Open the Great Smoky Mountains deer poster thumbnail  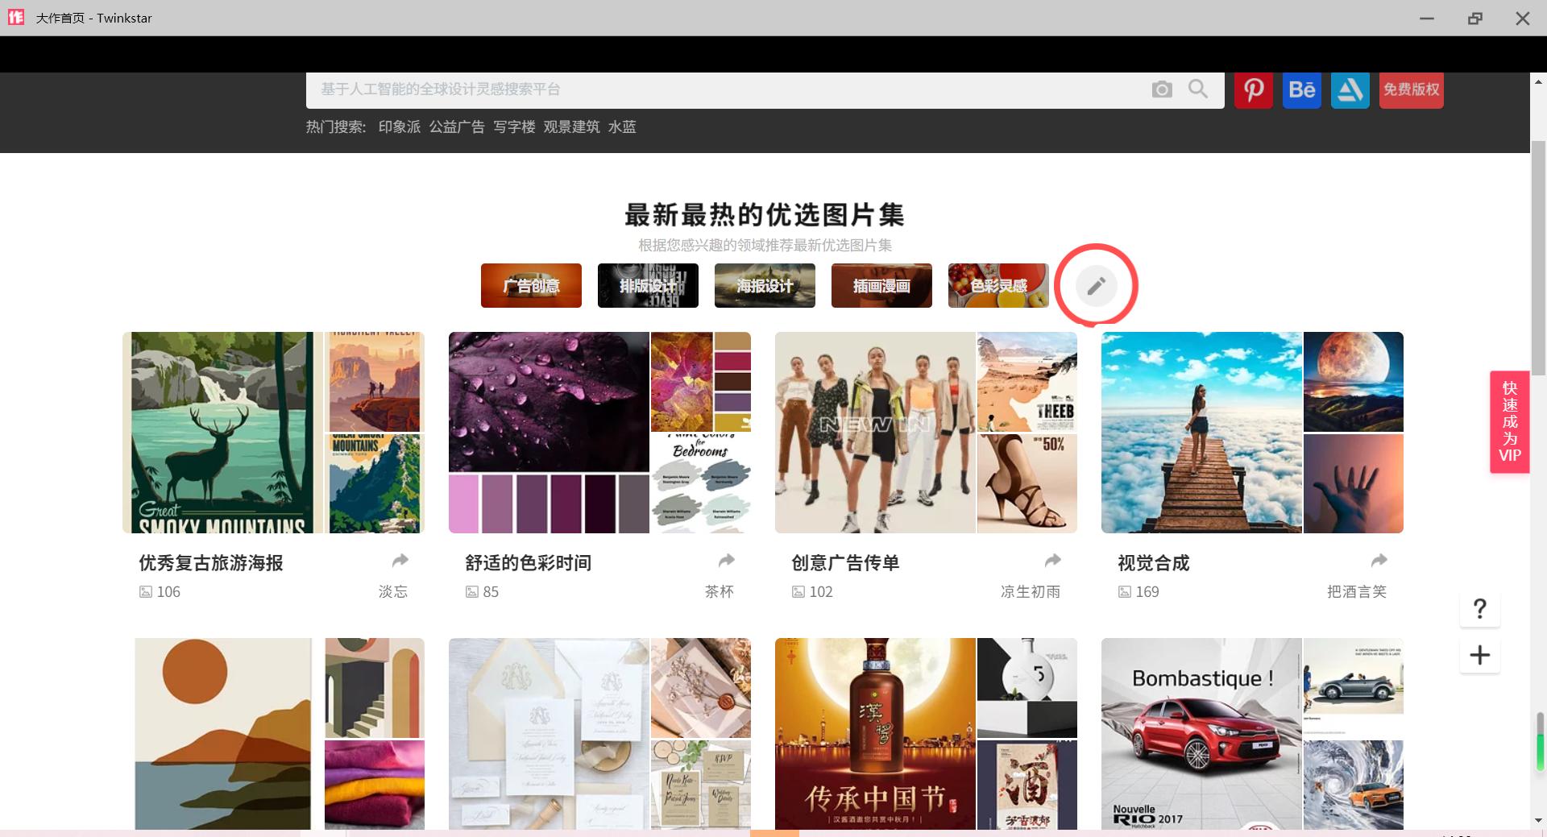pyautogui.click(x=222, y=433)
